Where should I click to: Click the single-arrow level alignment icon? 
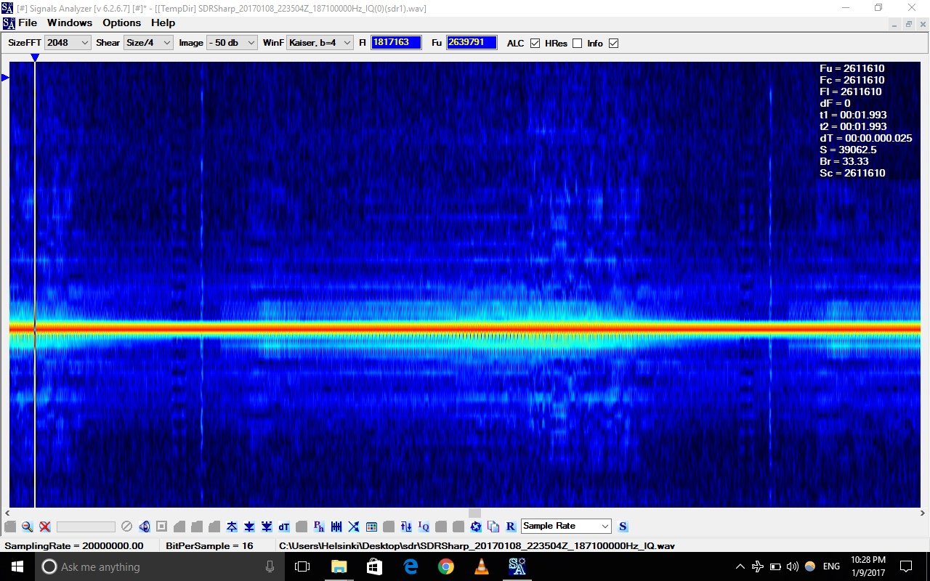point(232,527)
